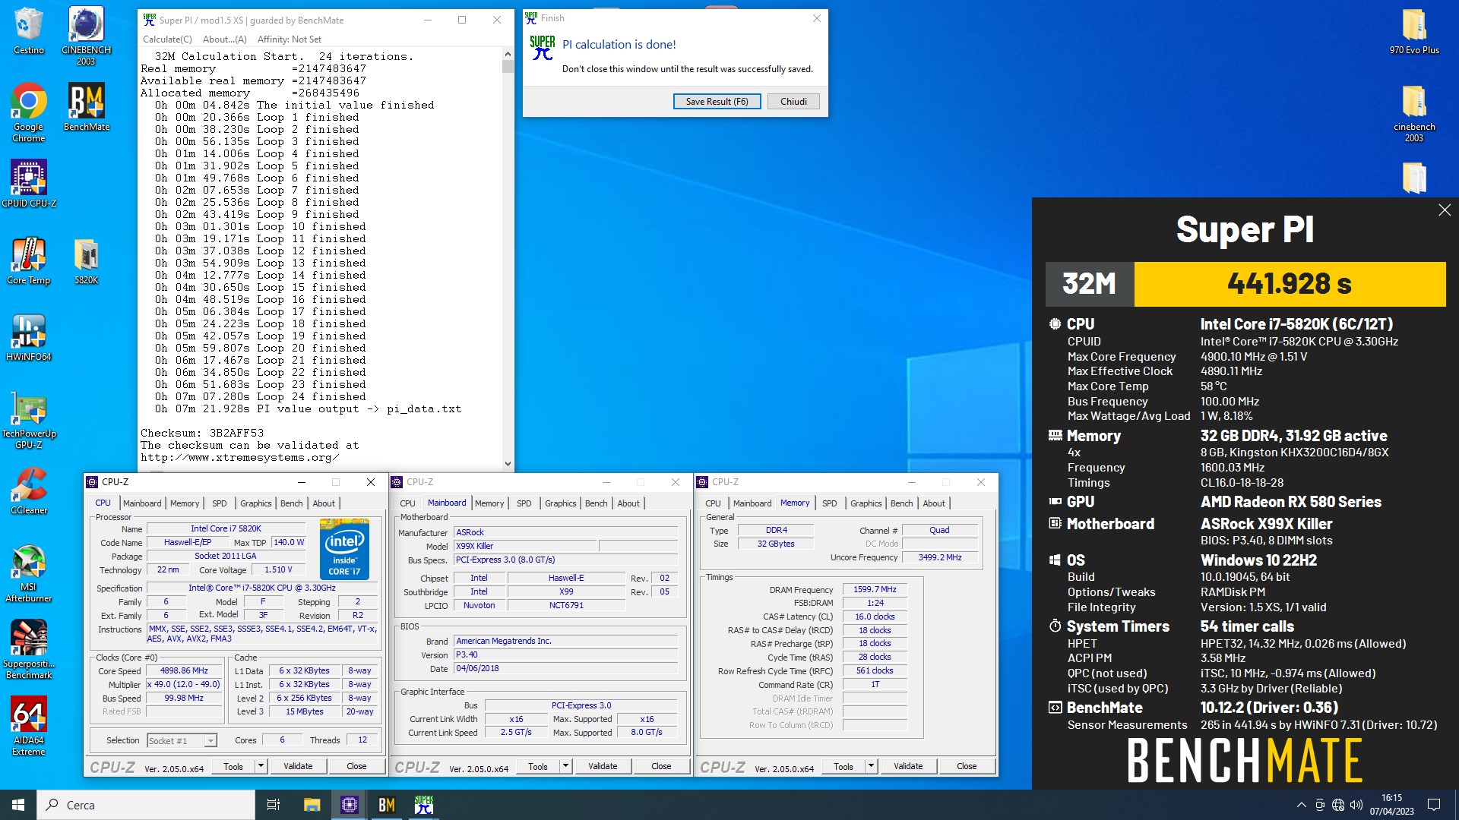The image size is (1459, 820).
Task: Click Validate in middle CPU-Z window
Action: (x=603, y=766)
